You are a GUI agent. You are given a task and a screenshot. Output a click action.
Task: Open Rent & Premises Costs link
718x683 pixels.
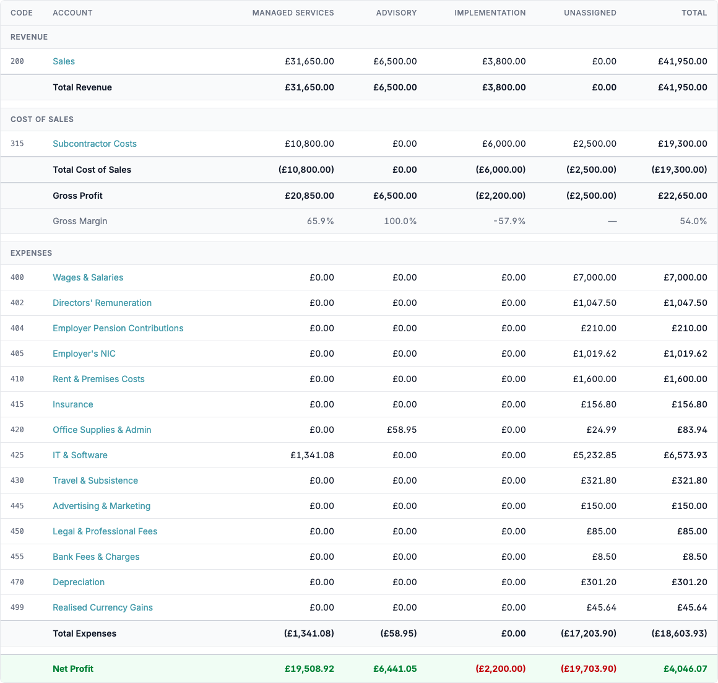pyautogui.click(x=98, y=380)
